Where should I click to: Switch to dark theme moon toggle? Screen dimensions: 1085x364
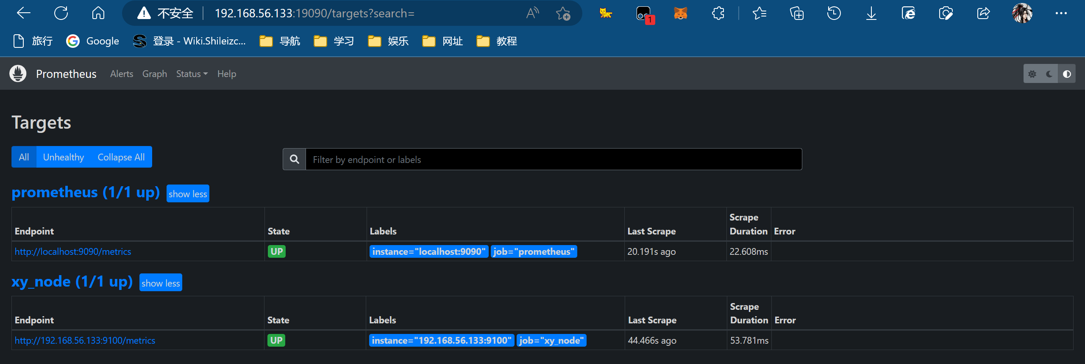pos(1049,74)
